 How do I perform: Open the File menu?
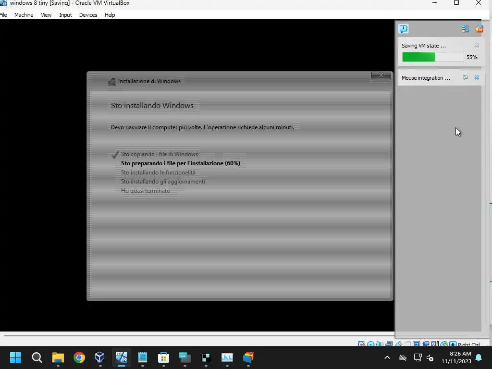(3, 15)
